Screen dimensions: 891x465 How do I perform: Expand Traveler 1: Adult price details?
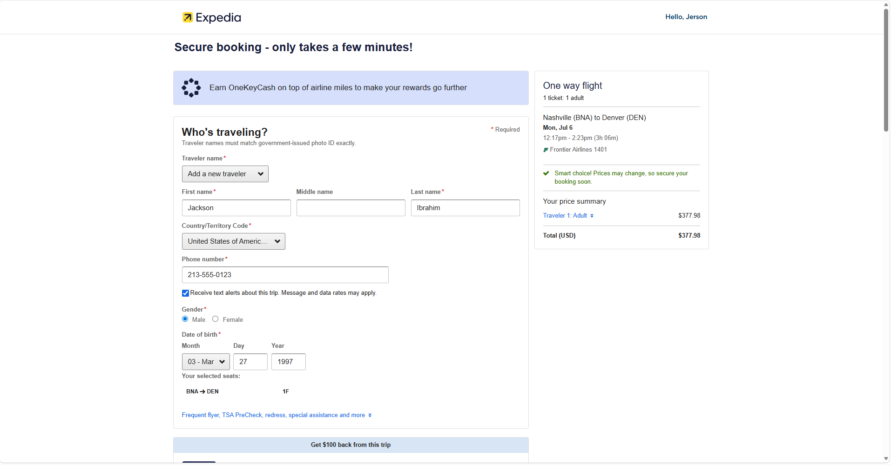pos(568,216)
